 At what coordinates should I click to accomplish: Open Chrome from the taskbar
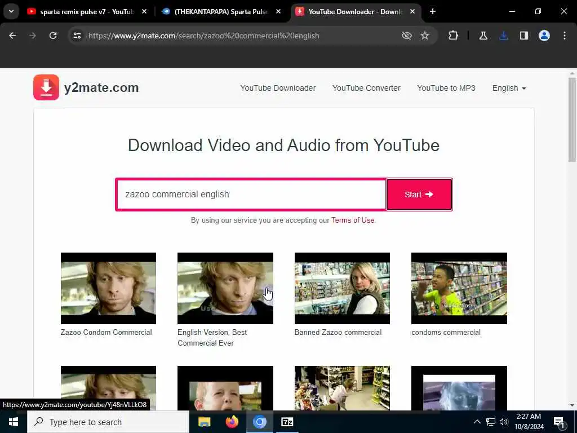[x=259, y=422]
